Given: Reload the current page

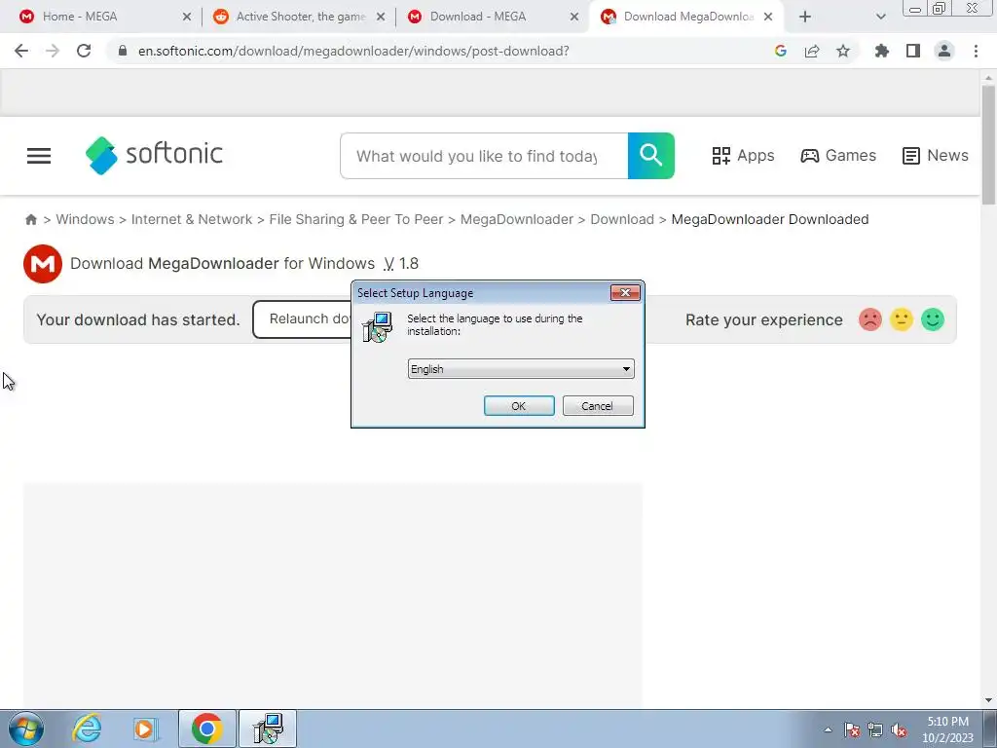Looking at the screenshot, I should tap(84, 51).
